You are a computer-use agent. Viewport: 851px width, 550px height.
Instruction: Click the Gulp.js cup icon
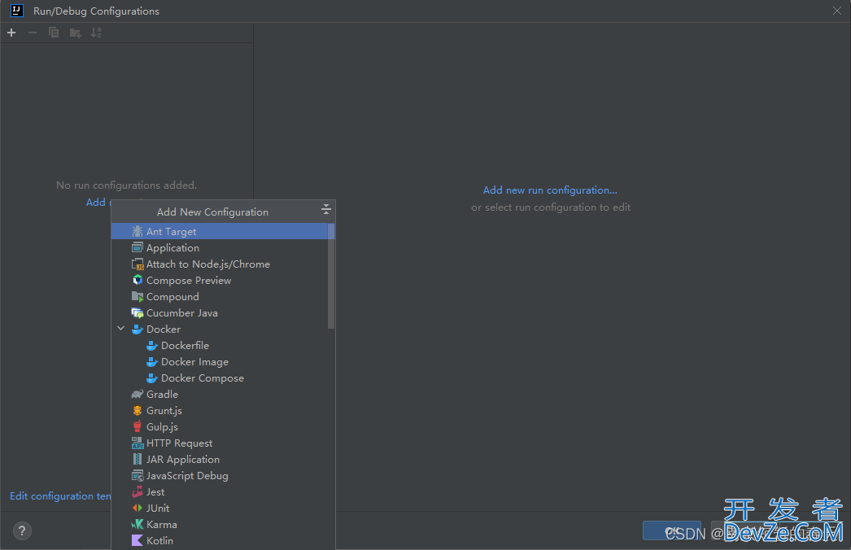click(137, 427)
